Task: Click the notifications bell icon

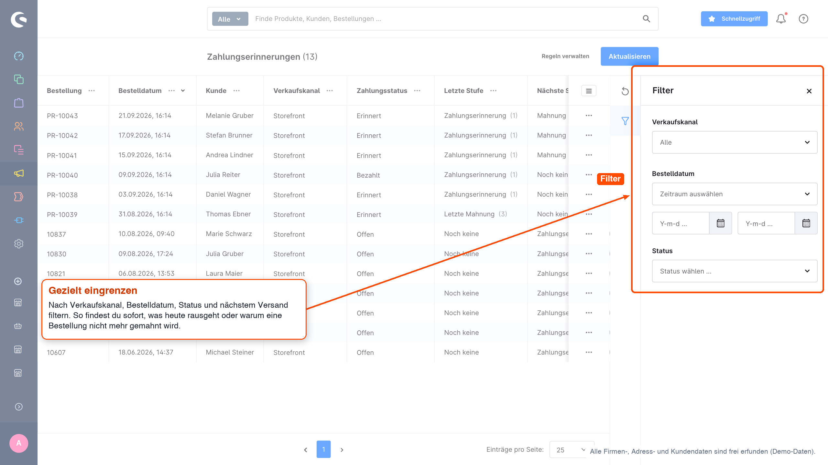Action: pos(781,19)
